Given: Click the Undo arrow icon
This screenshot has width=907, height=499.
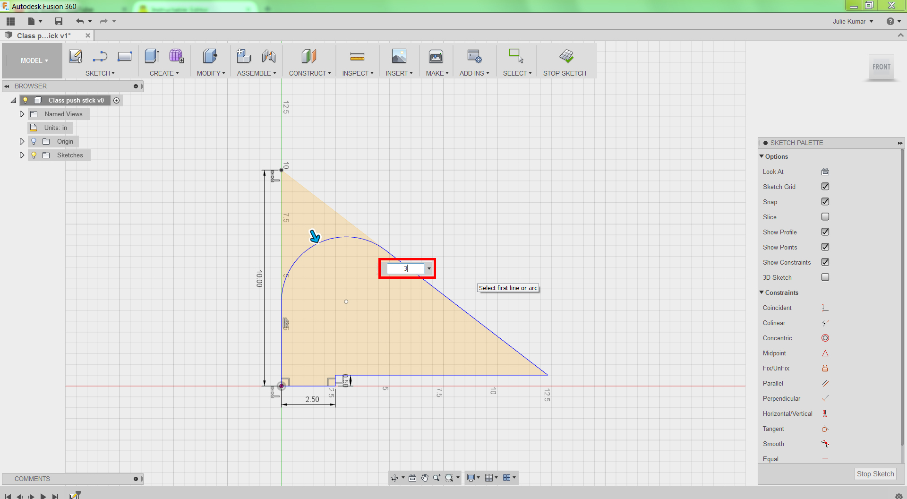Looking at the screenshot, I should tap(80, 21).
